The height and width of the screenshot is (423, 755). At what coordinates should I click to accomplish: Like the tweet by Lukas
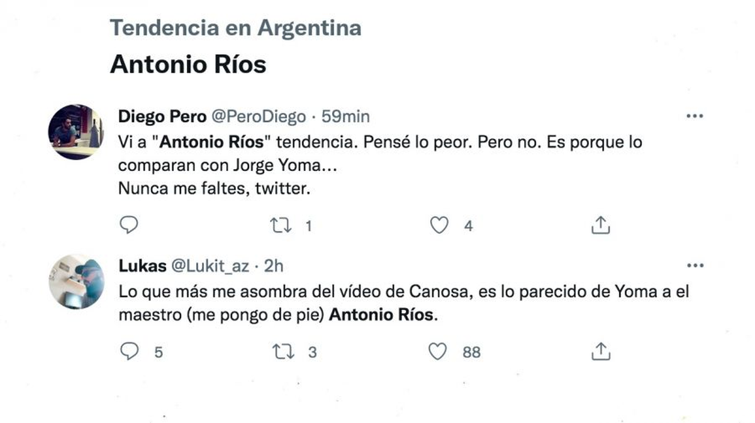[438, 351]
